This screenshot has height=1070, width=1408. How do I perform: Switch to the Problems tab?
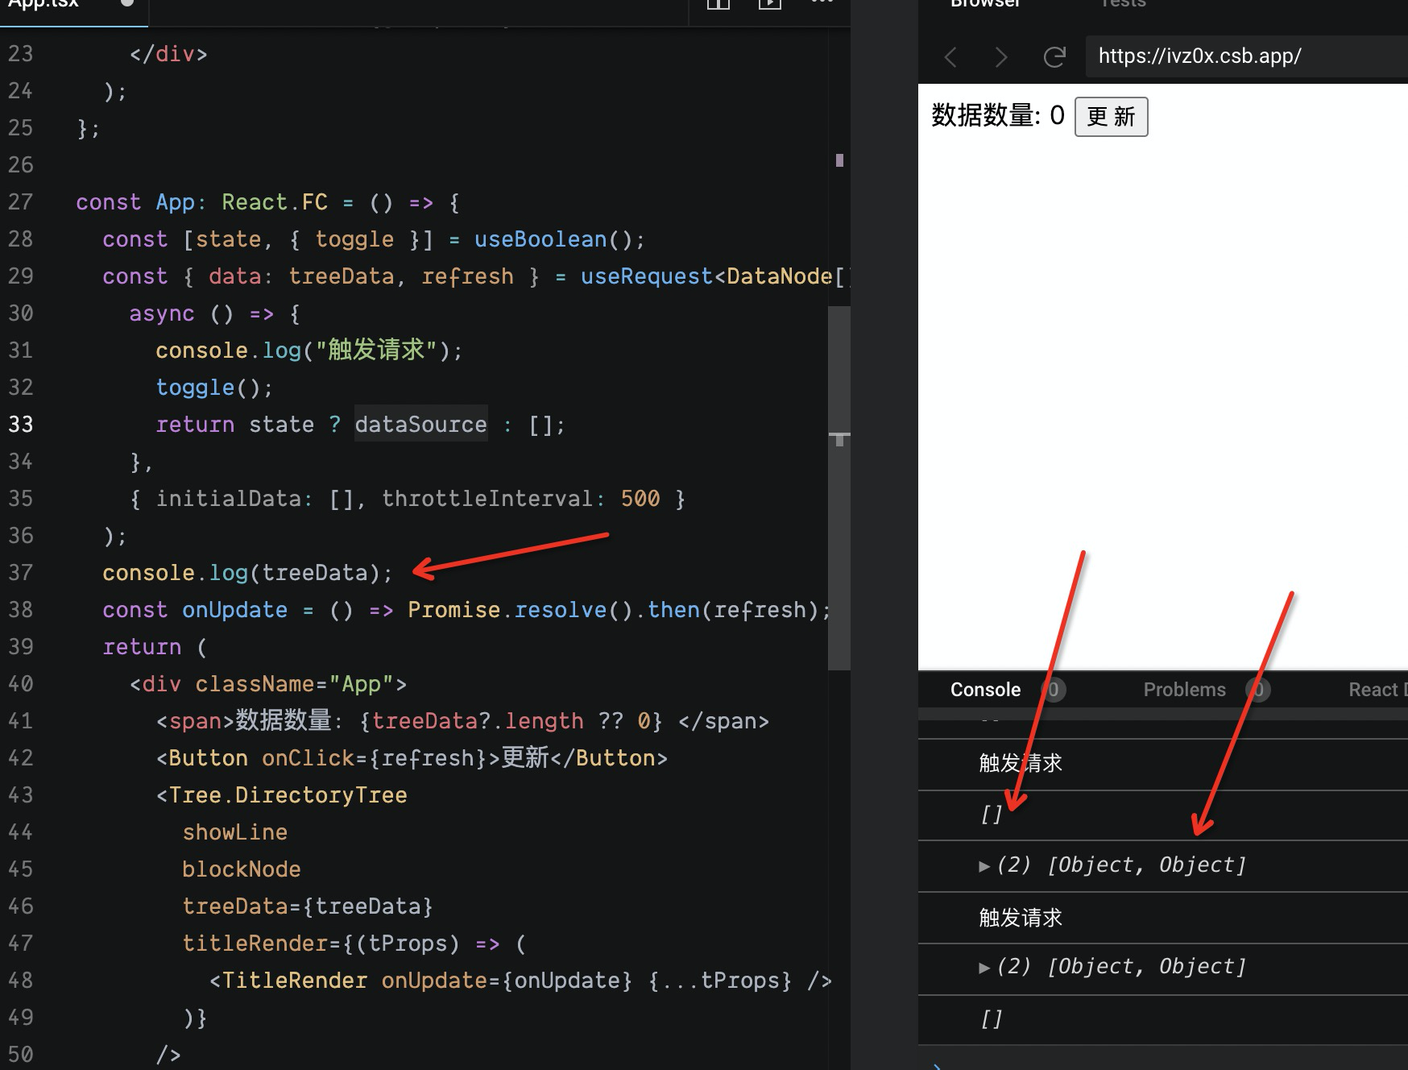coord(1184,690)
